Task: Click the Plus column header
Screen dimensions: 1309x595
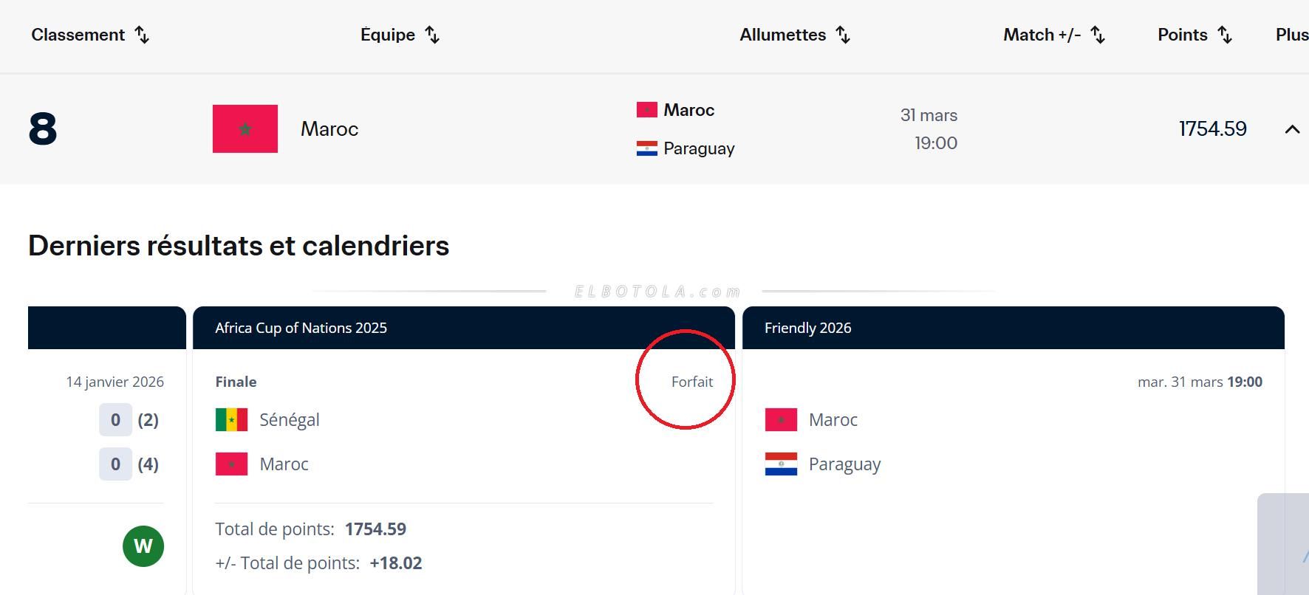Action: click(x=1291, y=35)
